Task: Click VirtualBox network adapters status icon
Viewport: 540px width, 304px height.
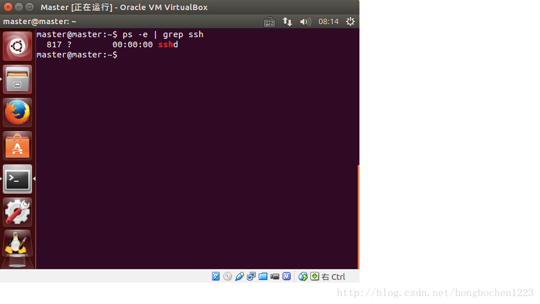Action: (251, 276)
